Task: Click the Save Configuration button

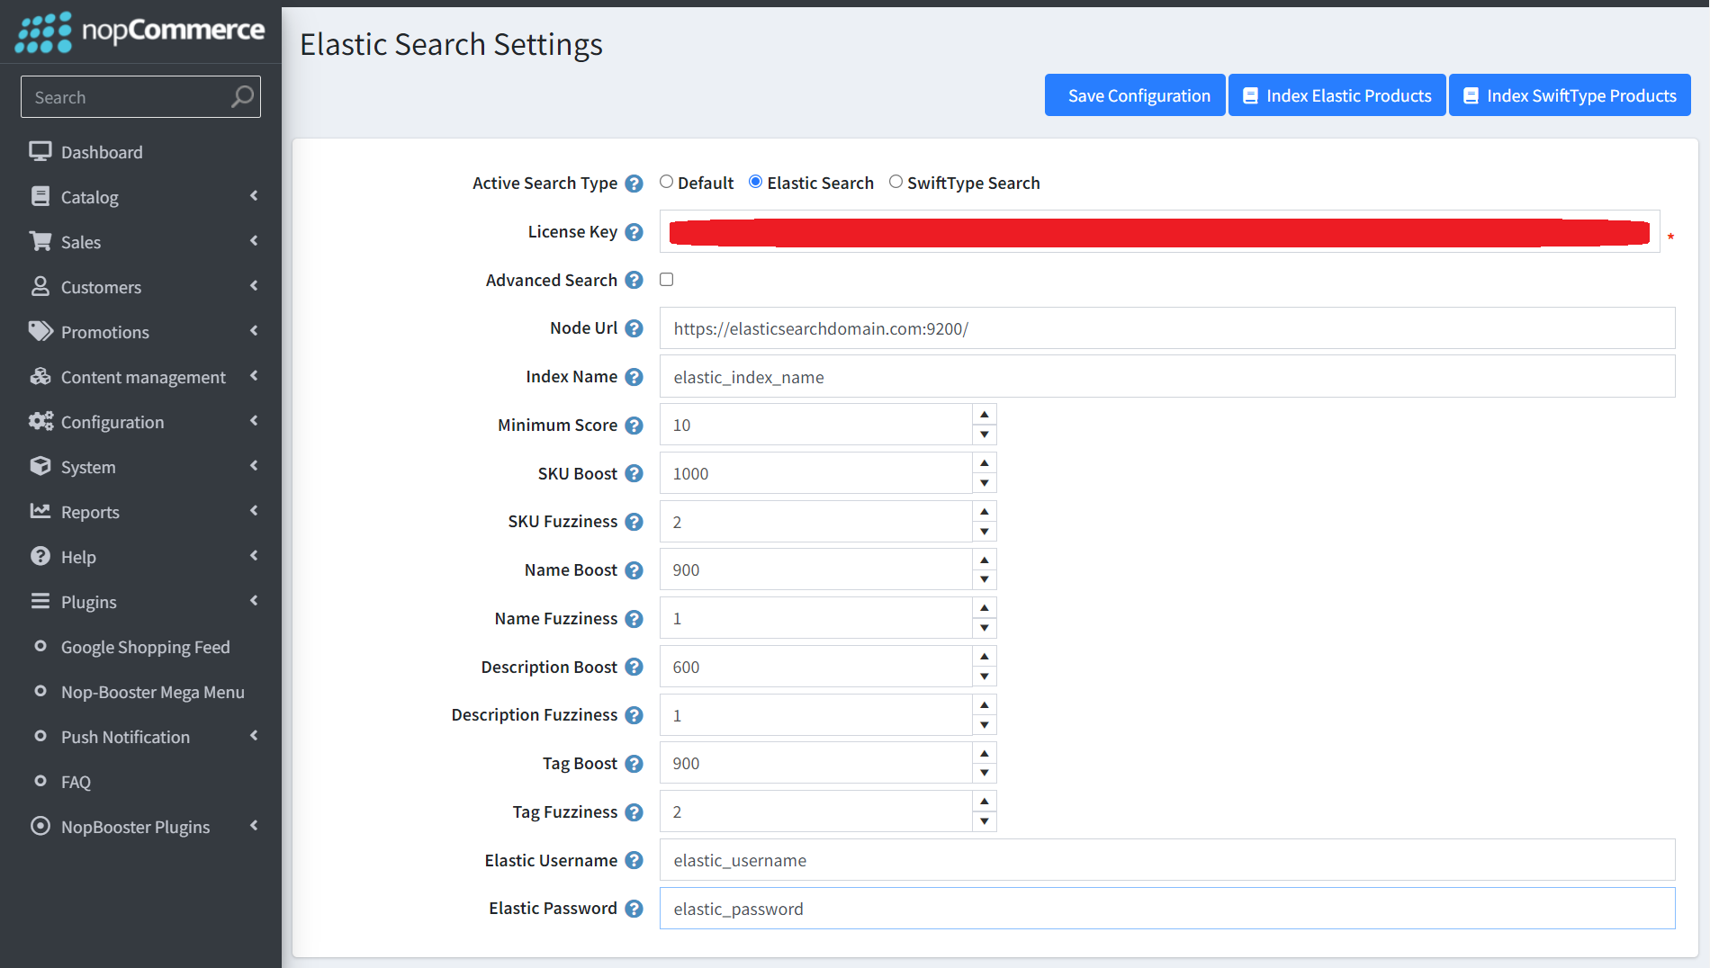Action: tap(1135, 95)
